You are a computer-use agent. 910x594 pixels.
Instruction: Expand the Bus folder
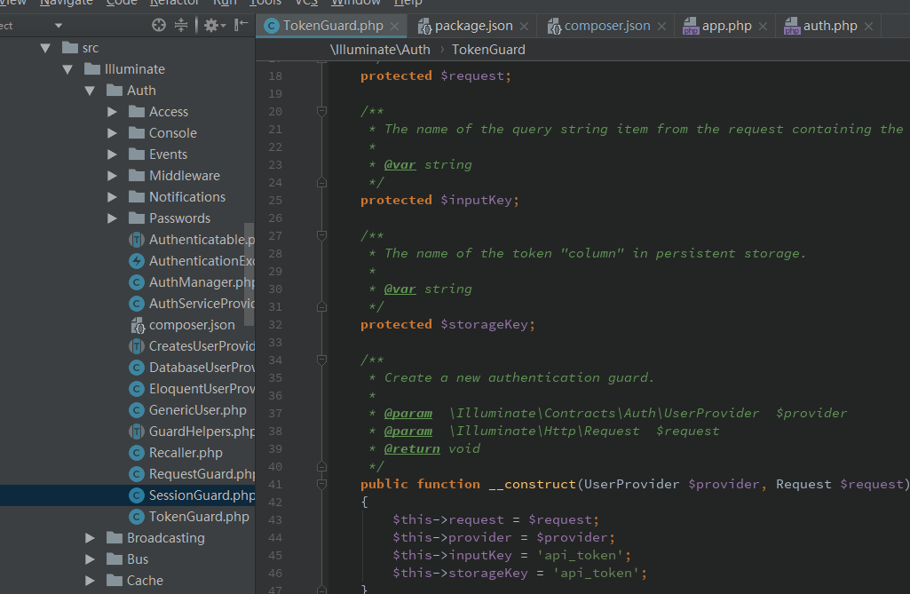(x=90, y=559)
